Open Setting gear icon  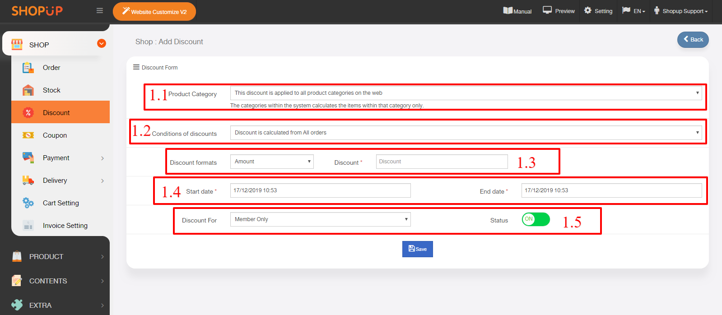click(587, 10)
